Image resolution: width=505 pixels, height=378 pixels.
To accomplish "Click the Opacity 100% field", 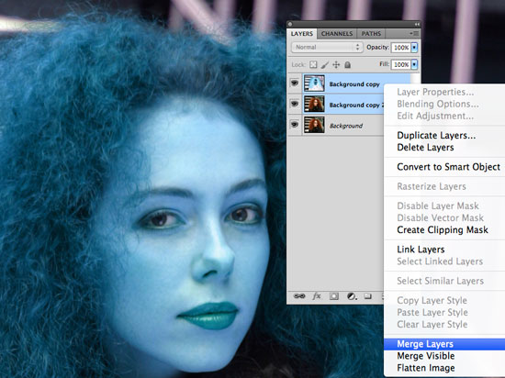I will 401,48.
